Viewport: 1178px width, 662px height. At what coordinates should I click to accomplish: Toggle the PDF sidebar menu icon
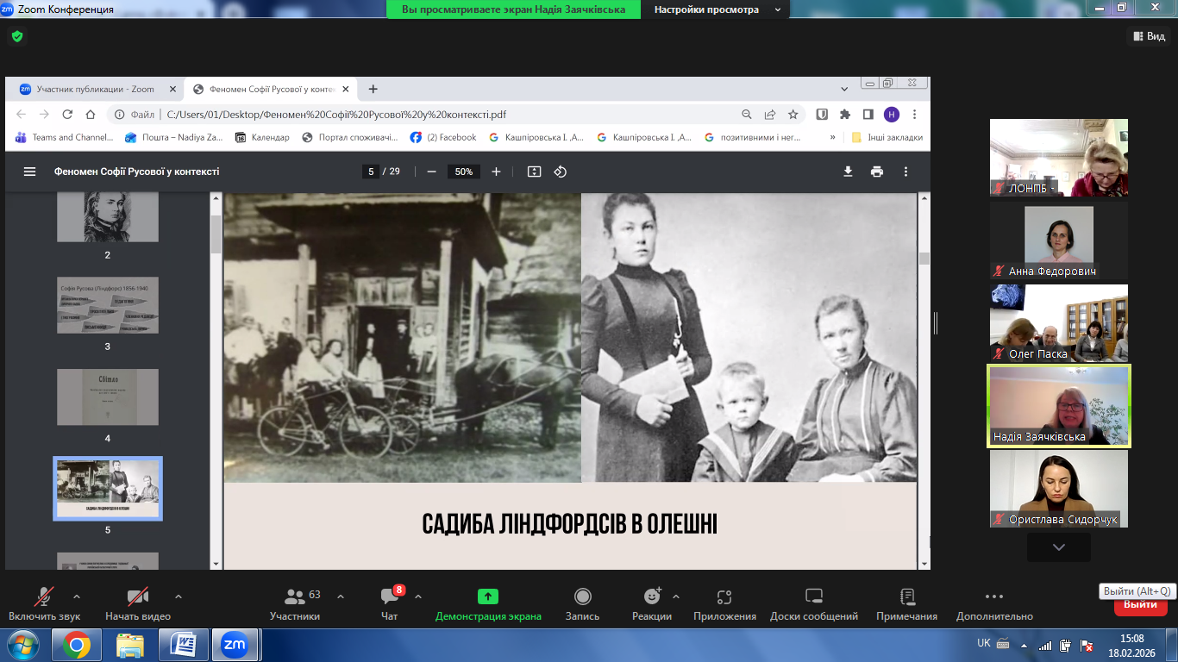(x=30, y=172)
